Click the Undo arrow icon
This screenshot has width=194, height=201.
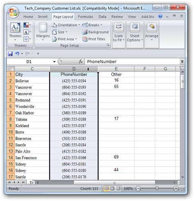point(17,54)
